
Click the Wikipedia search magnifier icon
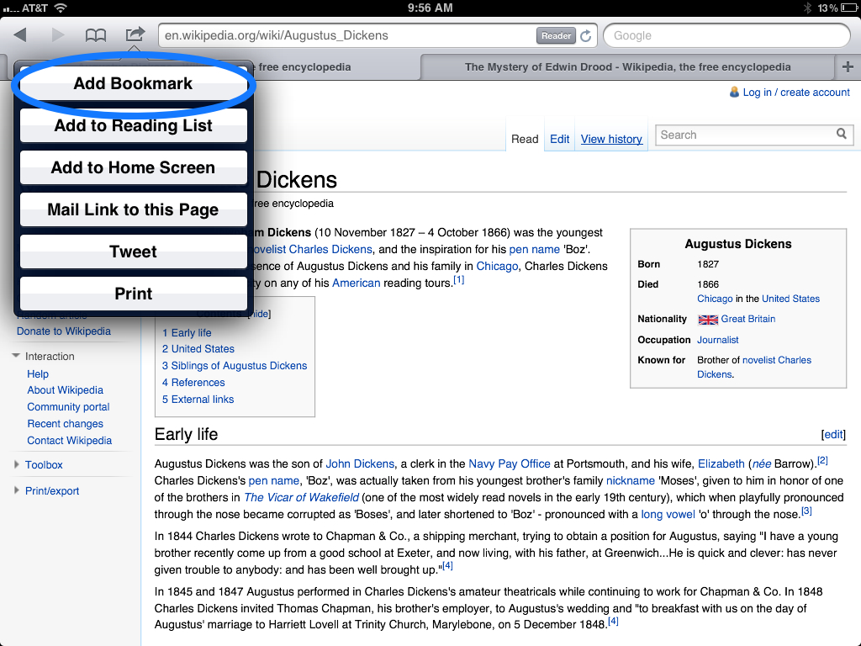[842, 135]
